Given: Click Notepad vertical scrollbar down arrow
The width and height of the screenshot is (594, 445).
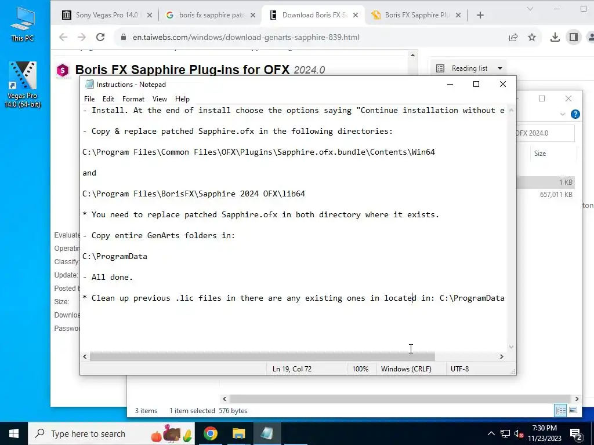Looking at the screenshot, I should (x=511, y=346).
